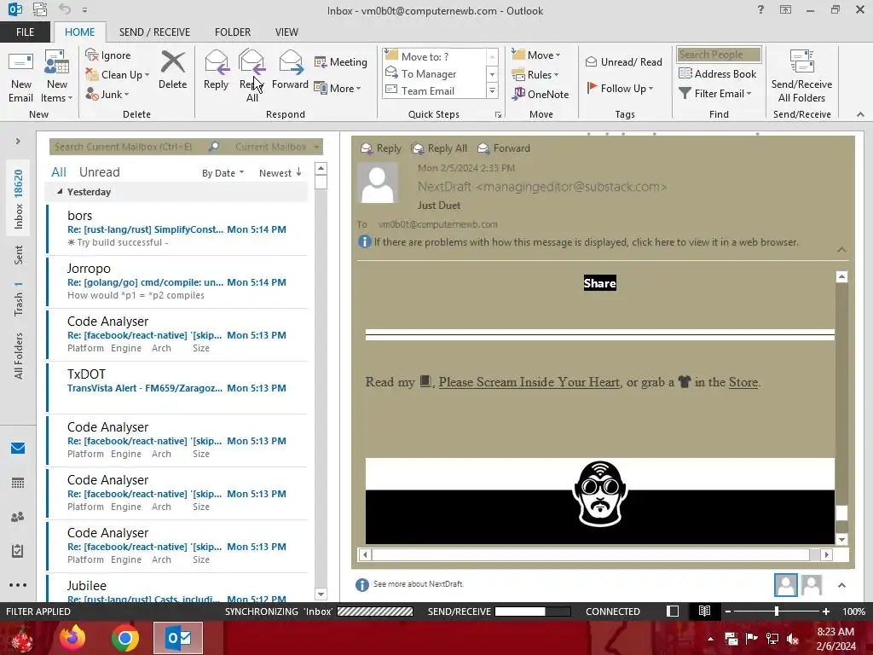
Task: Switch to People view
Action: pyautogui.click(x=18, y=517)
